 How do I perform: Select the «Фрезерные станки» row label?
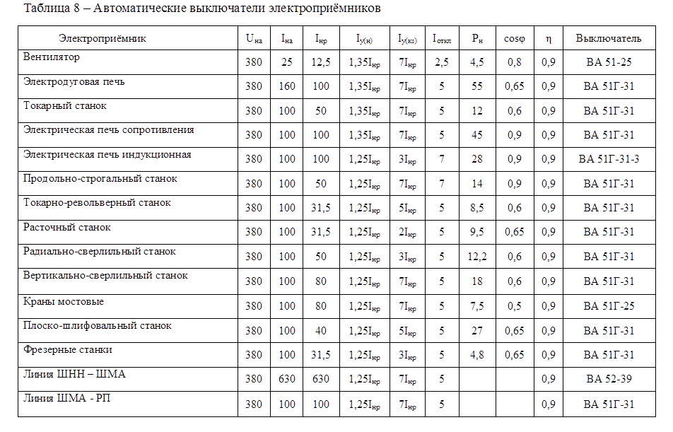pyautogui.click(x=68, y=349)
